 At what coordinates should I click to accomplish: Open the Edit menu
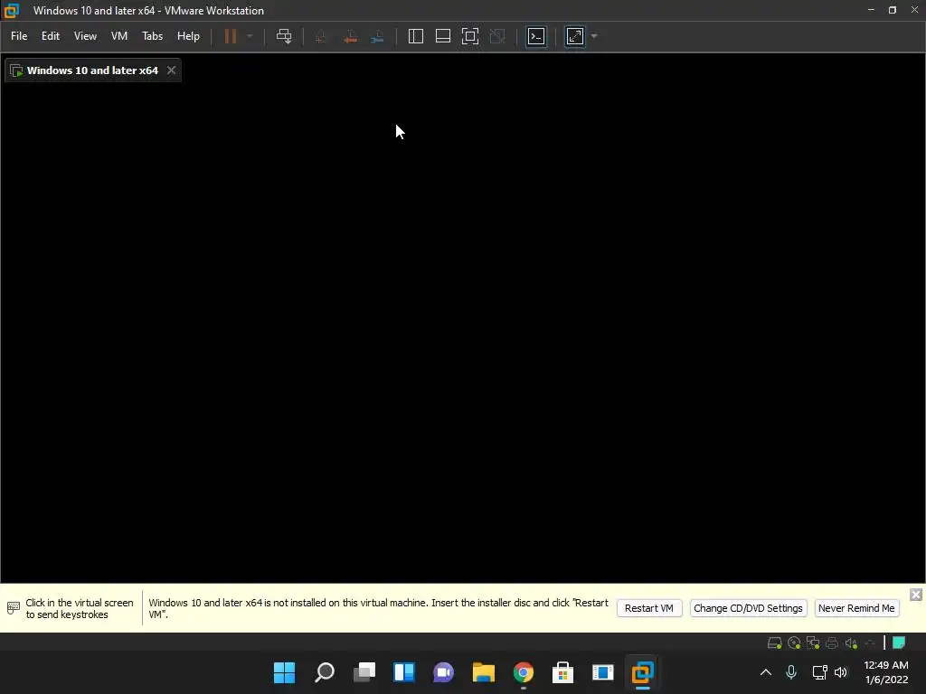point(51,36)
